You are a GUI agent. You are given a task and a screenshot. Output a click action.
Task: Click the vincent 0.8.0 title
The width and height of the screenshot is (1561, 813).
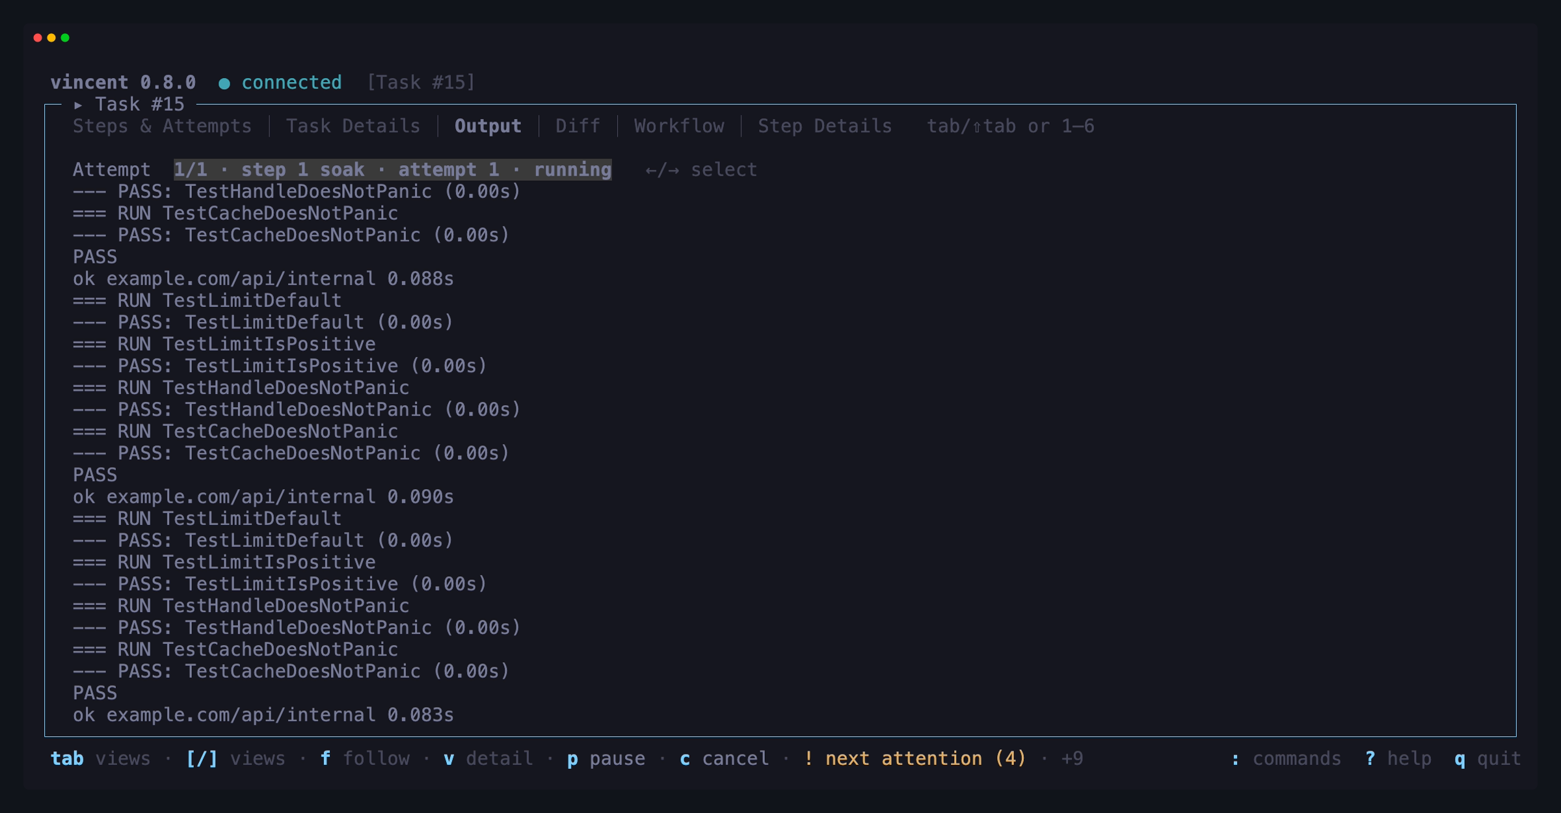pyautogui.click(x=123, y=83)
